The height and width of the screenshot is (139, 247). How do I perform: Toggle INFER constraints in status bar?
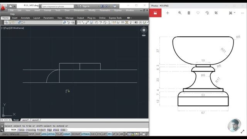(31, 134)
